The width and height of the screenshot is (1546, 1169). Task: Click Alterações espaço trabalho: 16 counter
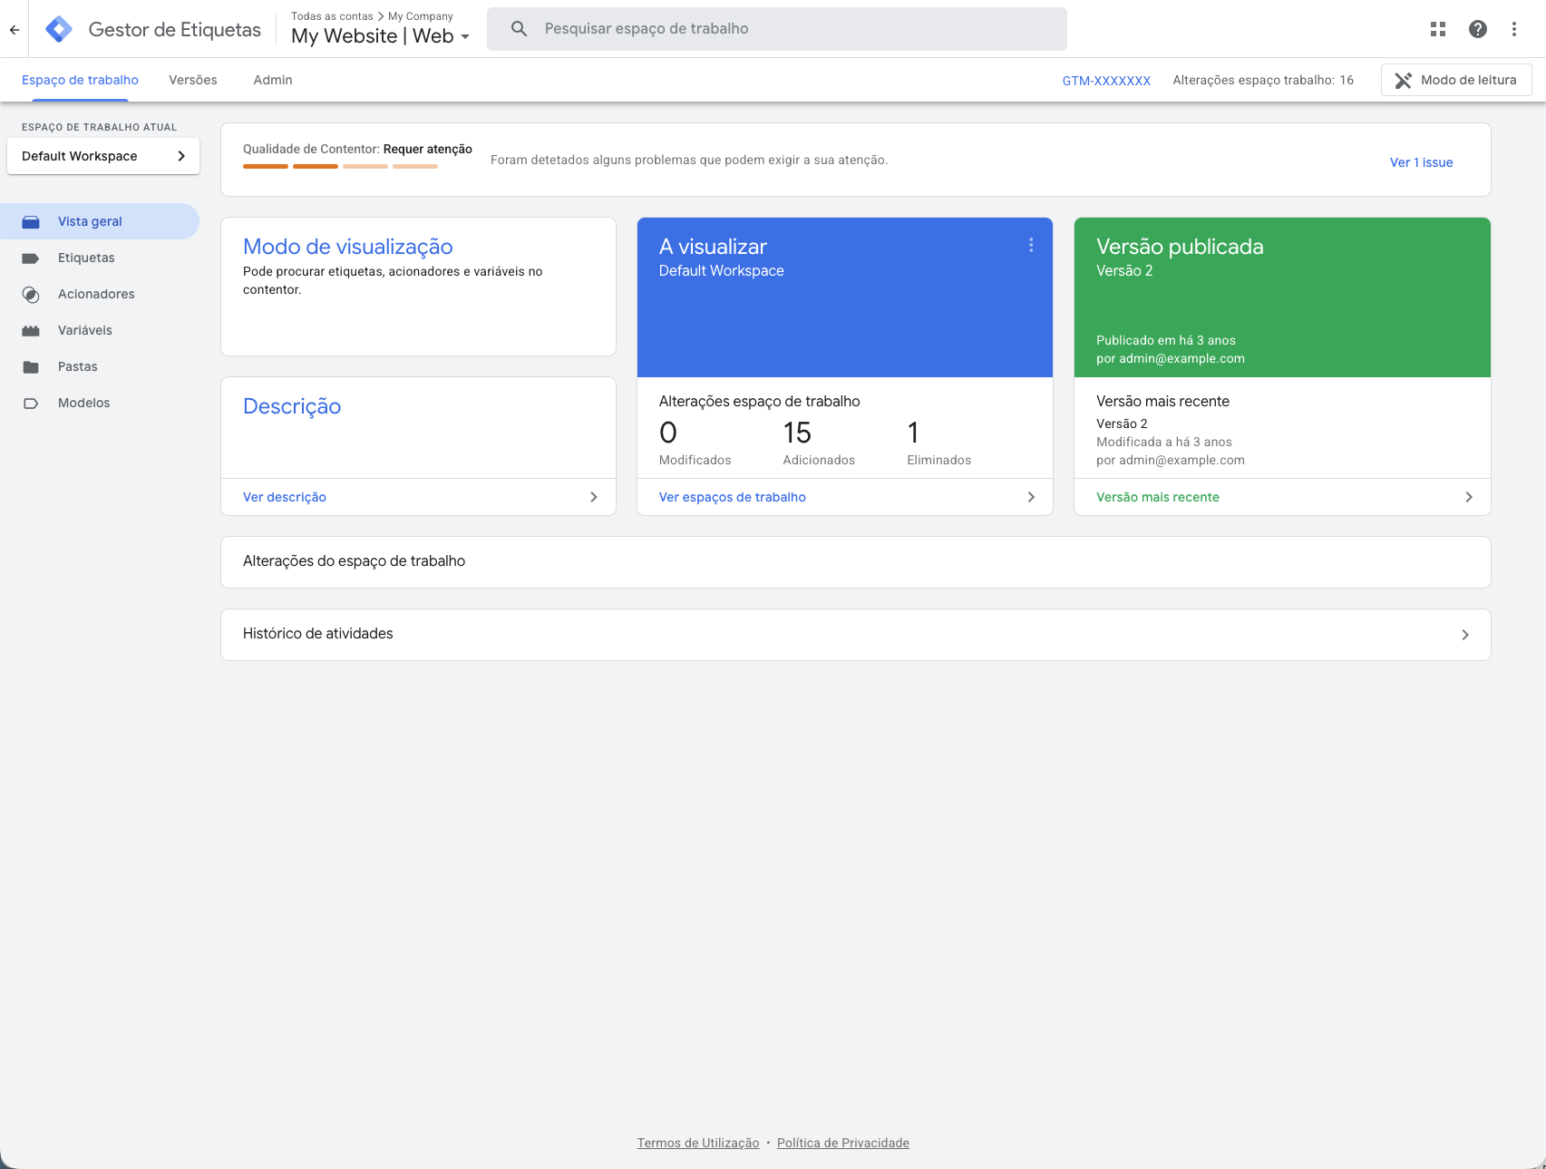pyautogui.click(x=1263, y=81)
